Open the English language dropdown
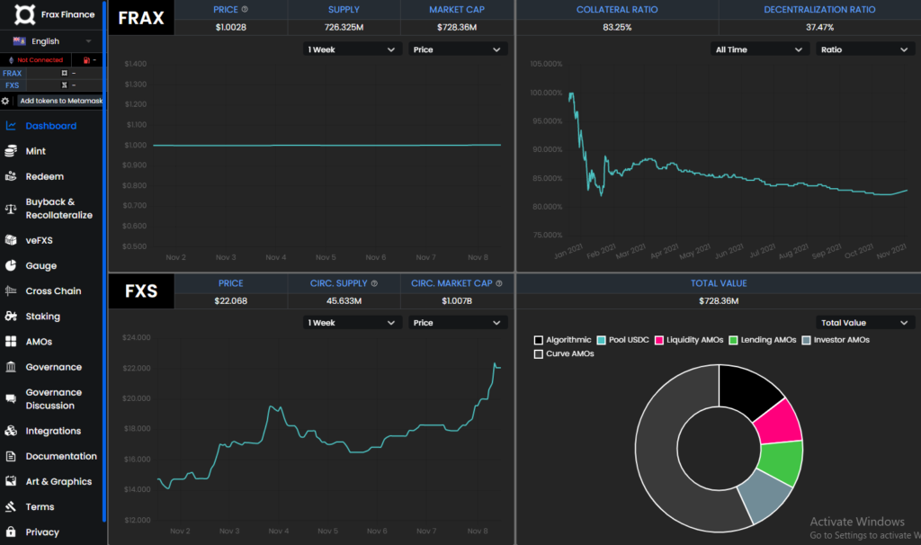921x545 pixels. click(52, 41)
